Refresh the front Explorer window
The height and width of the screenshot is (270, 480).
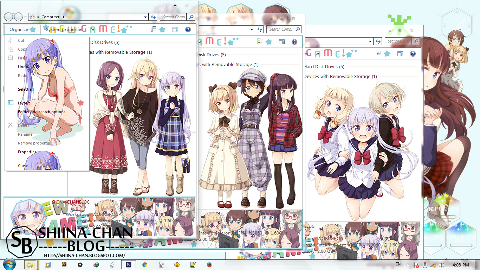click(x=153, y=17)
